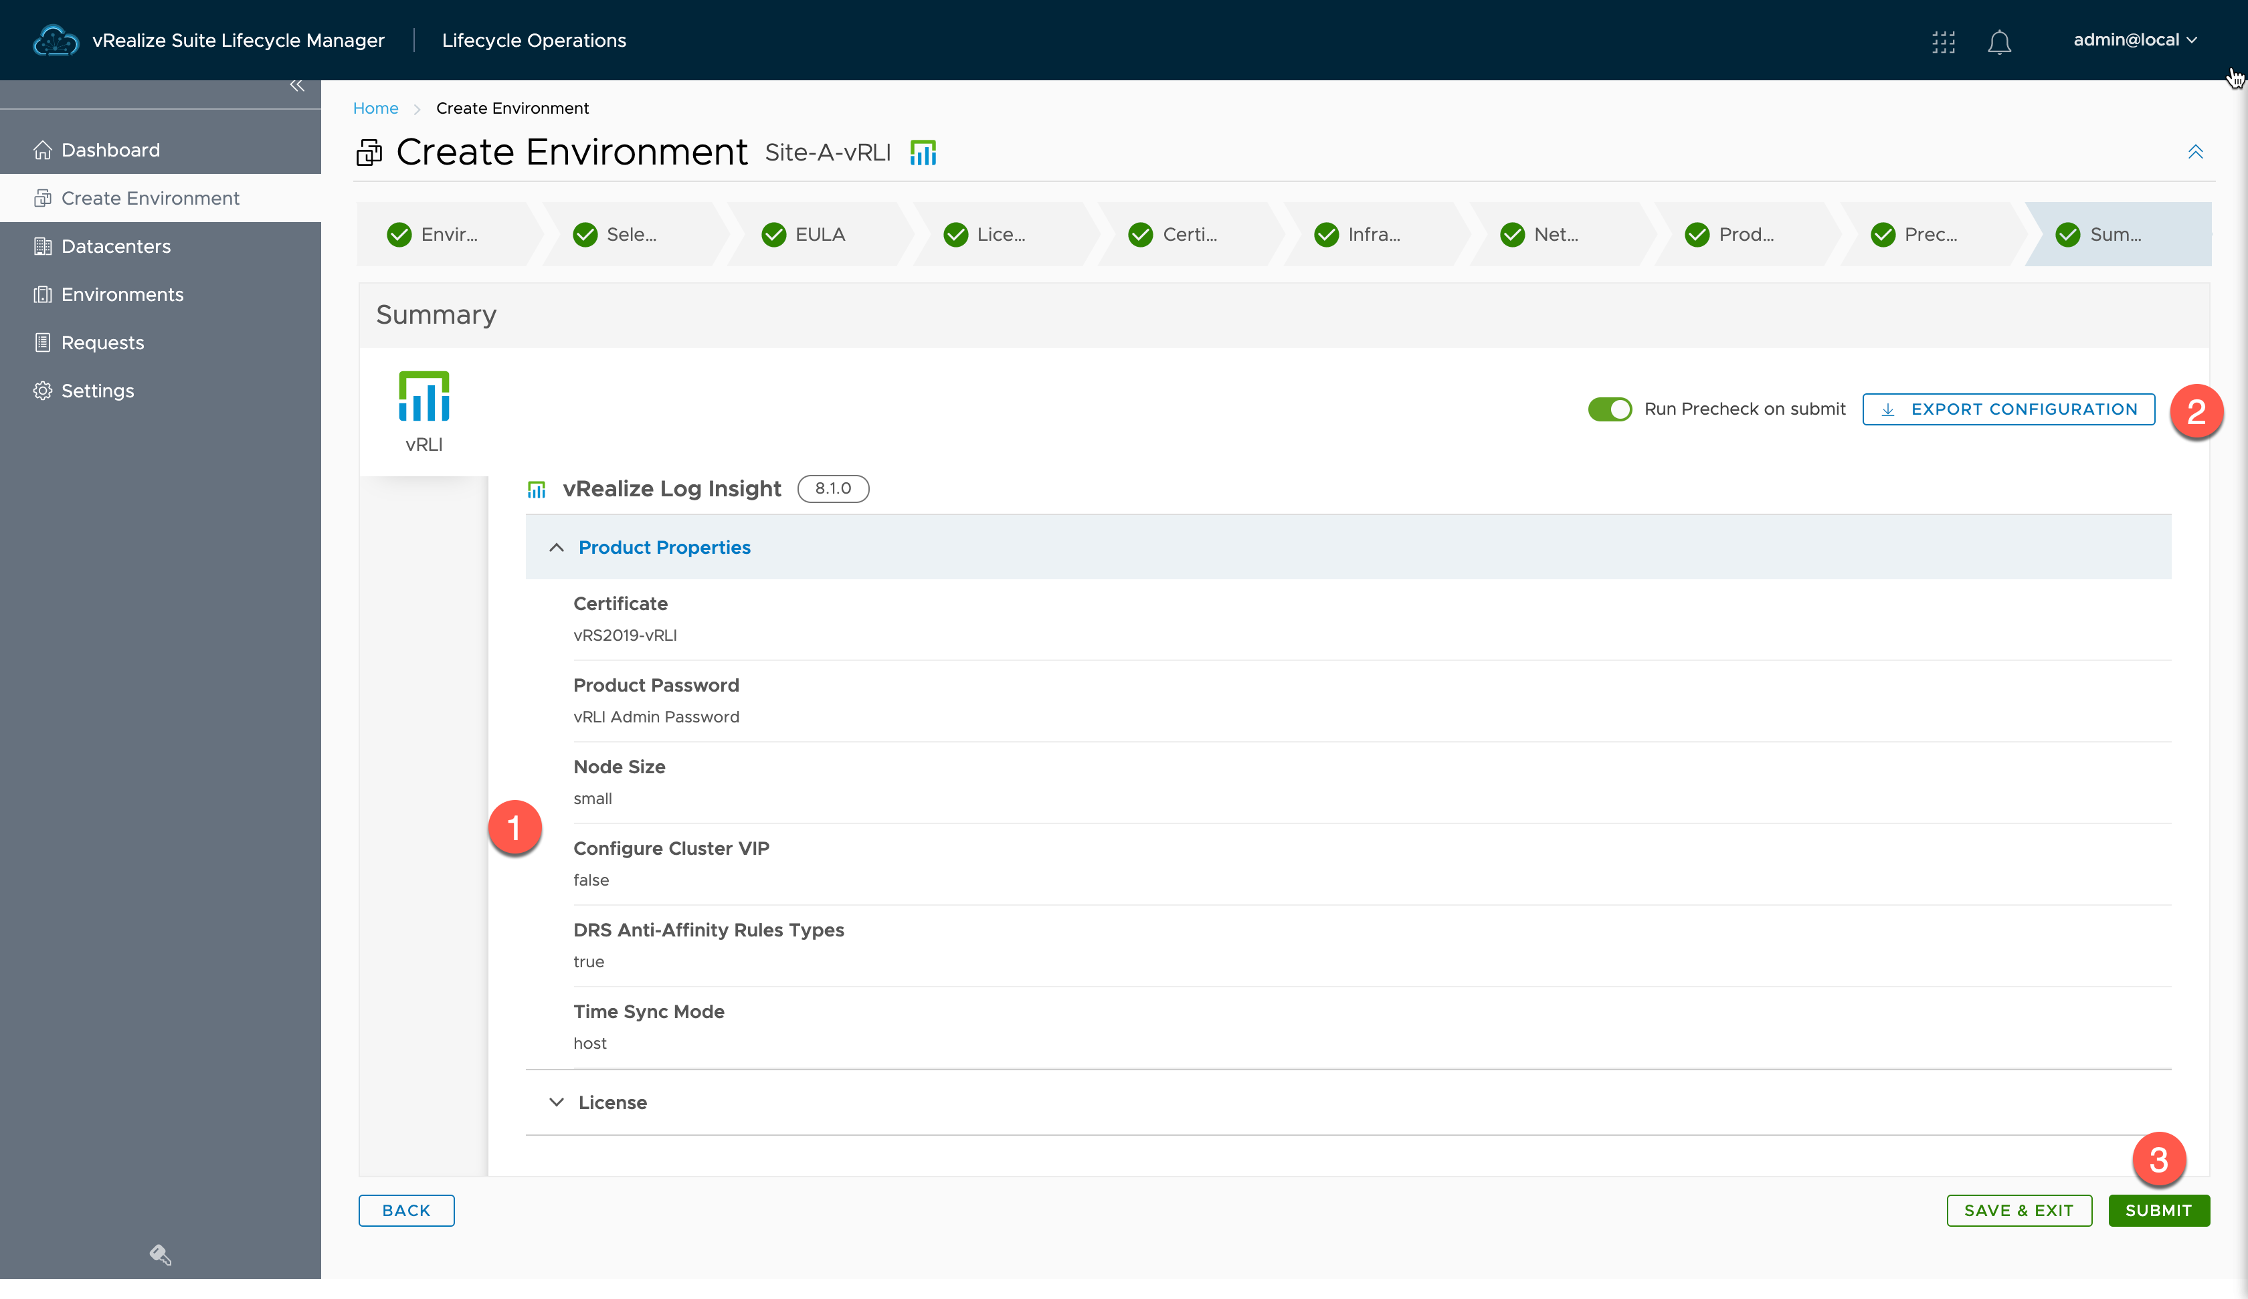Click Node Size value small
Image resolution: width=2248 pixels, height=1299 pixels.
click(x=592, y=799)
